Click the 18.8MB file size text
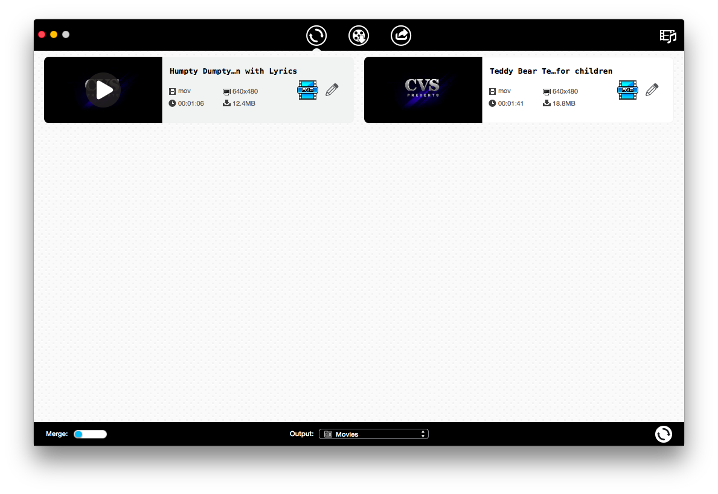This screenshot has height=494, width=718. point(563,103)
